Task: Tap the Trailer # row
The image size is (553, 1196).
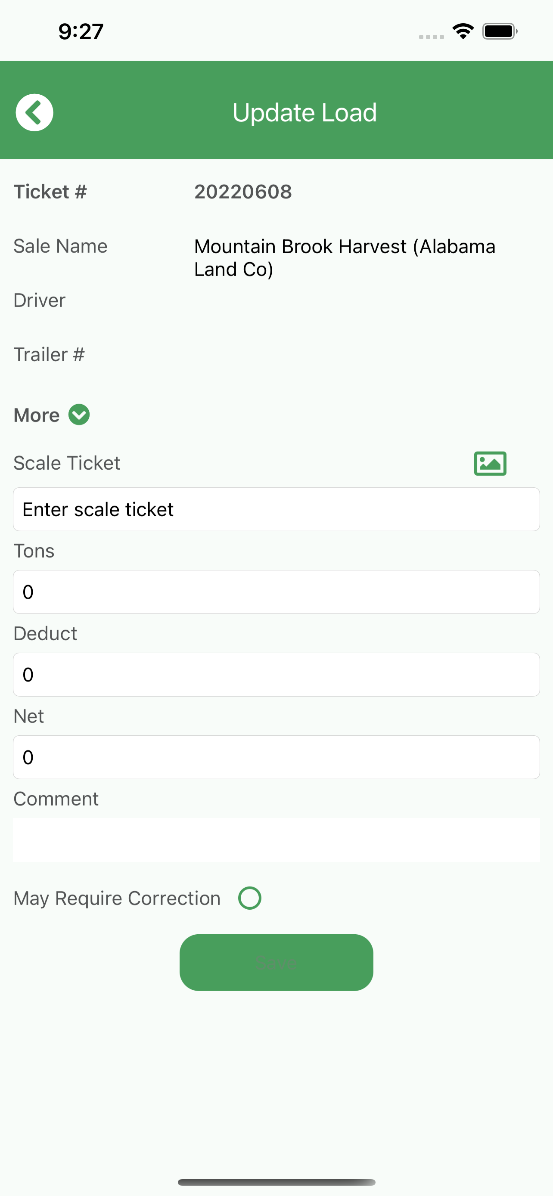Action: click(276, 355)
